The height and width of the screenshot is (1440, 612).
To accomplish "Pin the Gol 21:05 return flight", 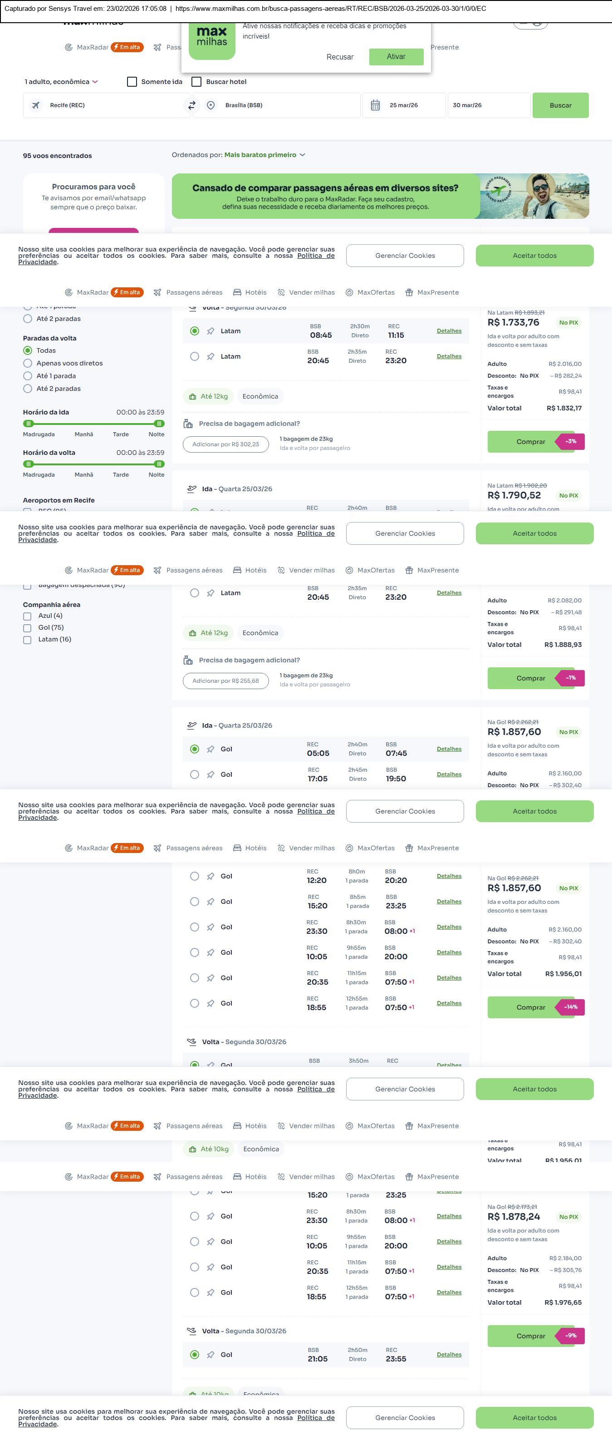I will 211,1355.
